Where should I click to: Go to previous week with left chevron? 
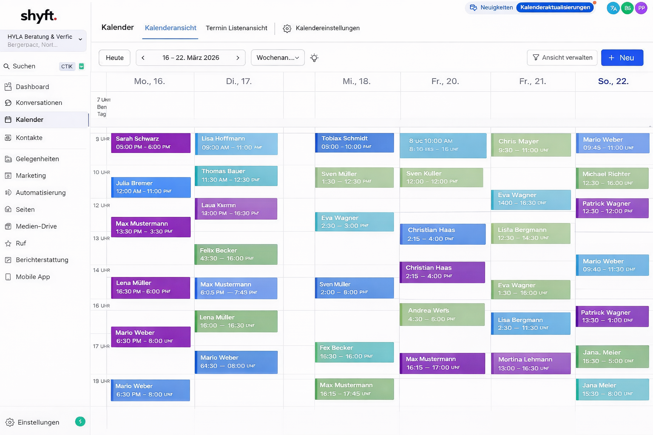143,58
